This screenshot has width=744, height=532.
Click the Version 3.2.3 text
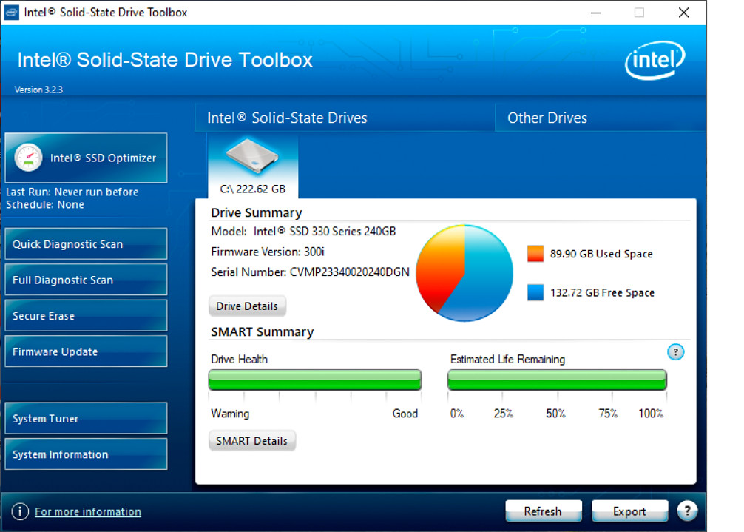(38, 90)
